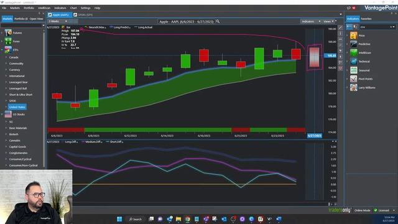Toggle the sort order button in Indicators panel

355,27
